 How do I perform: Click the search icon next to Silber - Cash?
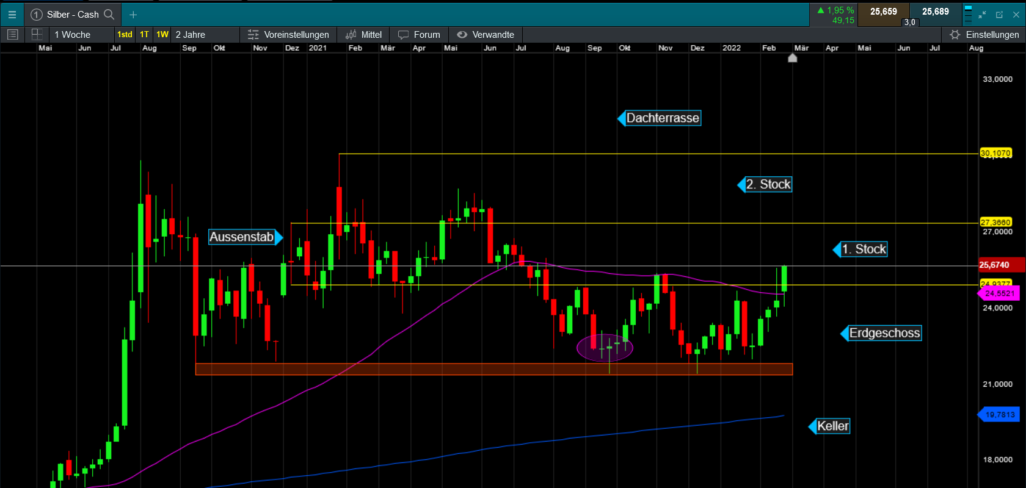pyautogui.click(x=109, y=14)
